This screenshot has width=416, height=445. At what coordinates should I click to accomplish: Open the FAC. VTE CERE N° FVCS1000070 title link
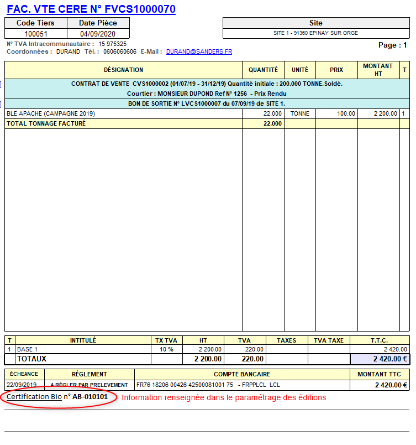91,9
